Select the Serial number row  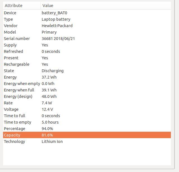pyautogui.click(x=87, y=39)
